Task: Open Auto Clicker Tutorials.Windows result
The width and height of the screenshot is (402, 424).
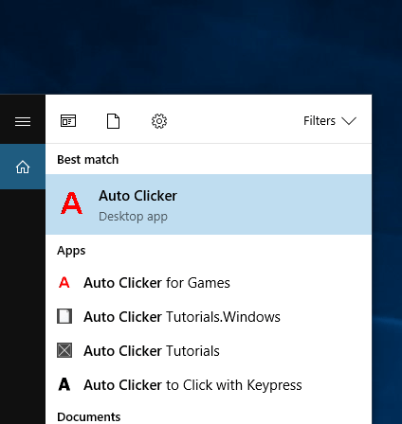Action: [209, 317]
